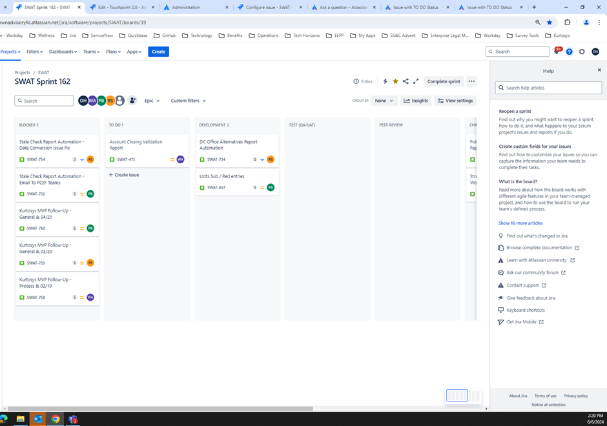This screenshot has width=607, height=426.
Task: Open the Insights panel
Action: pyautogui.click(x=416, y=101)
